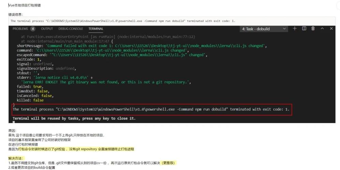The height and width of the screenshot is (170, 340).
Task: Close the terminal panel
Action: coord(331,29)
